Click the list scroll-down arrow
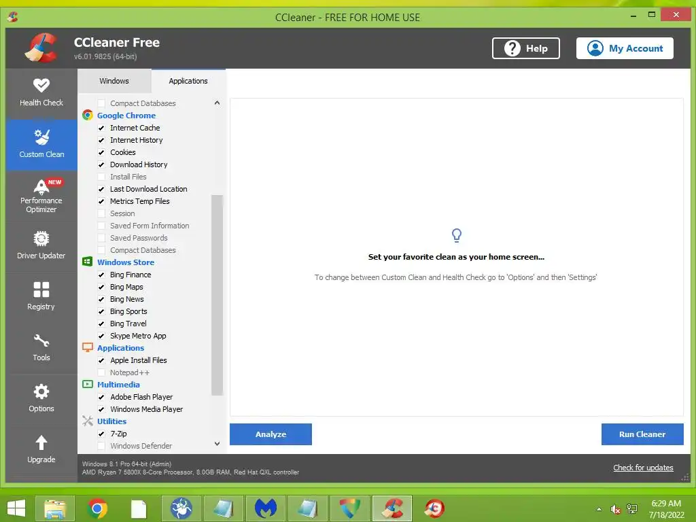 (217, 443)
